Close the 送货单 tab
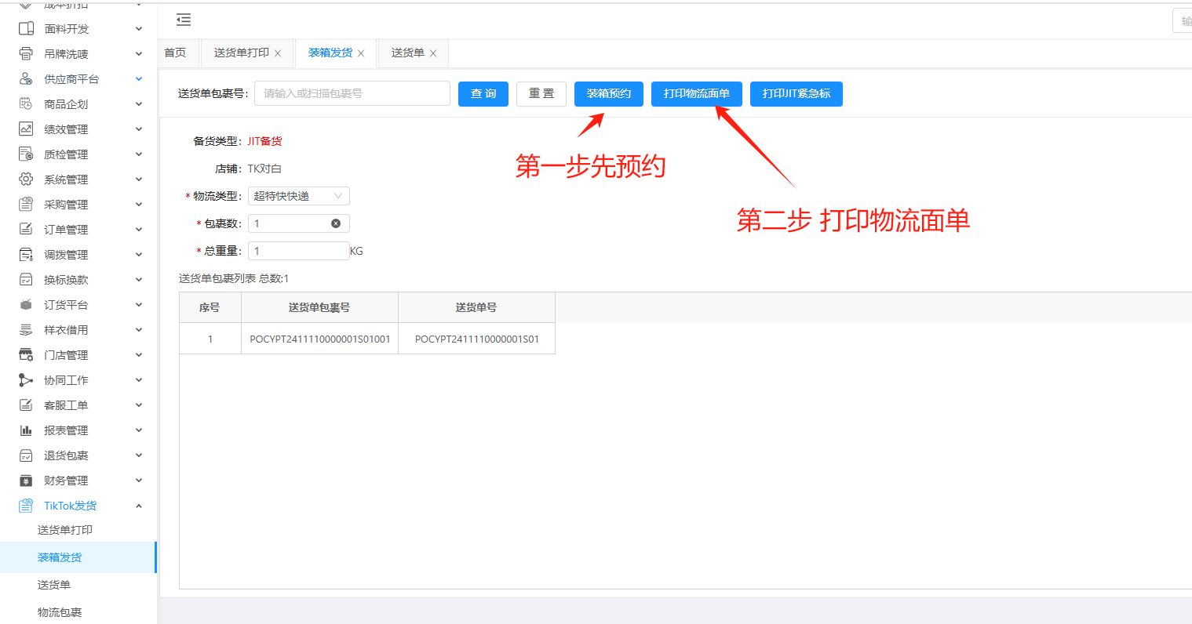The image size is (1192, 624). tap(433, 53)
